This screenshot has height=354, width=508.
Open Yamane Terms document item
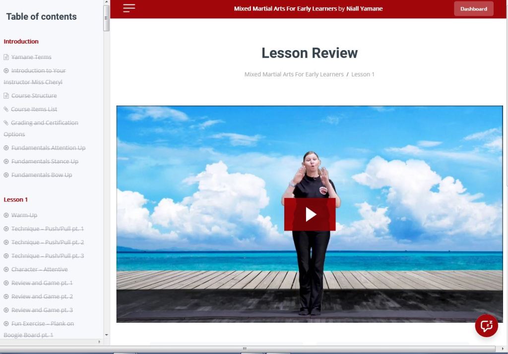coord(31,57)
